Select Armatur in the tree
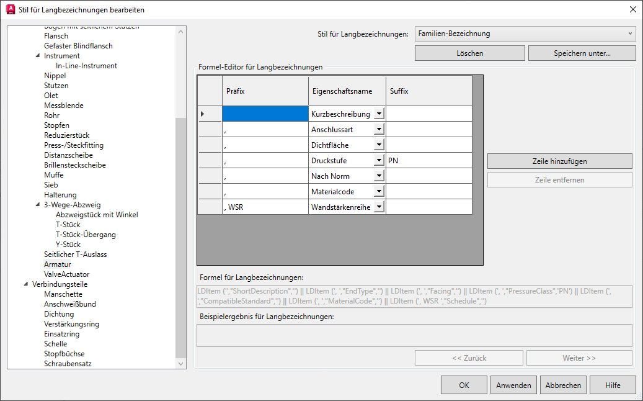 click(58, 264)
